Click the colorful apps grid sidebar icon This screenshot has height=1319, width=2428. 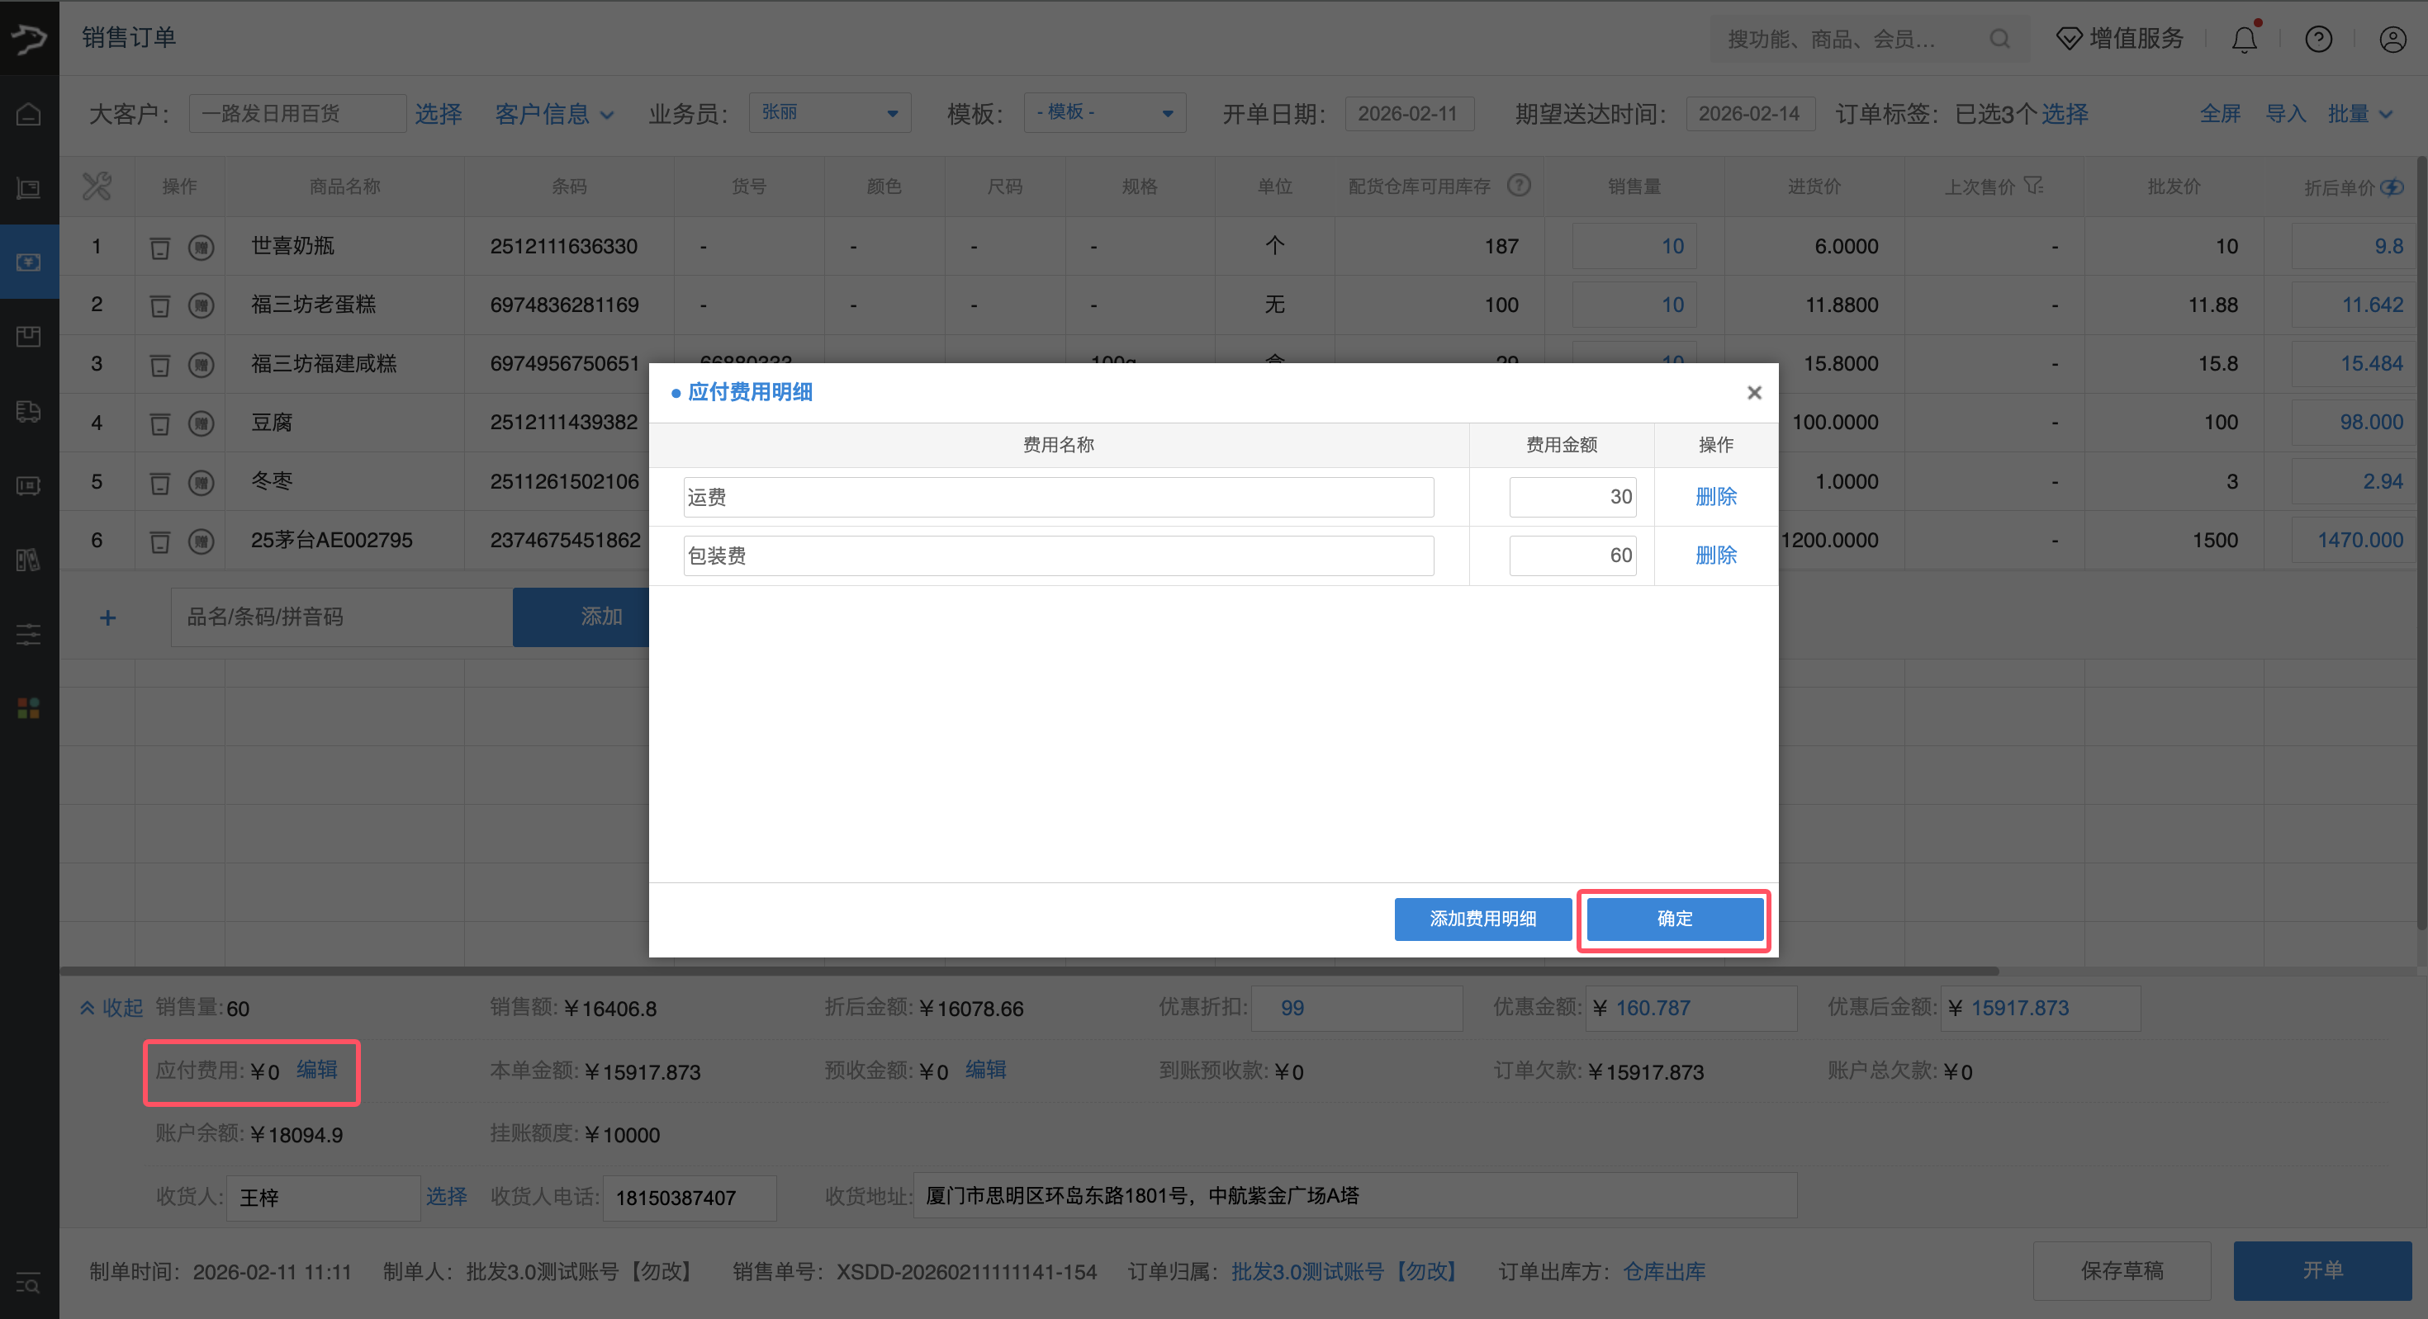(28, 708)
